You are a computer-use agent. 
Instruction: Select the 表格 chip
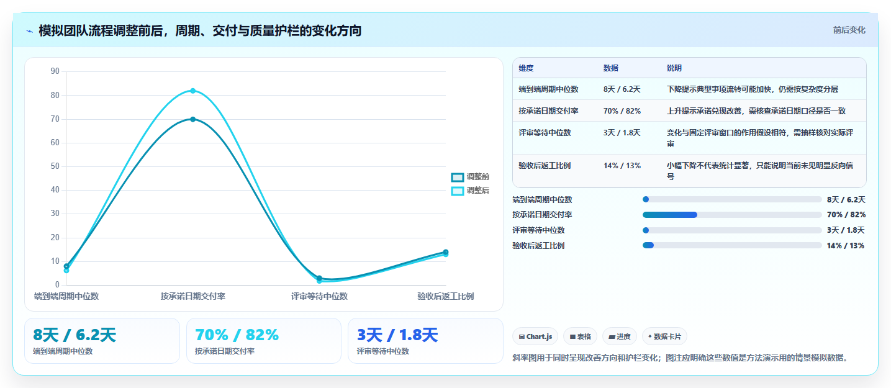(x=580, y=336)
